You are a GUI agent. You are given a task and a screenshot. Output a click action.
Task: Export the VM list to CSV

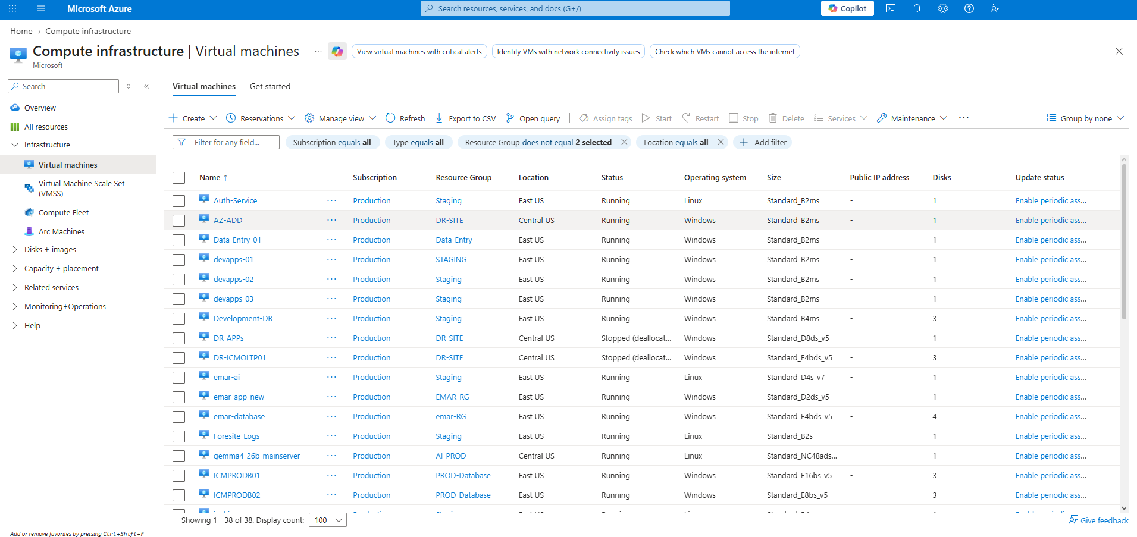[465, 118]
